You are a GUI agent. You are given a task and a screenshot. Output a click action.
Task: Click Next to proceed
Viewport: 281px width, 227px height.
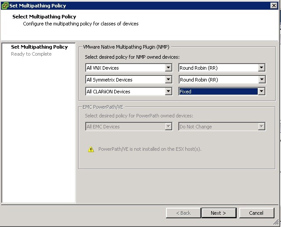218,213
